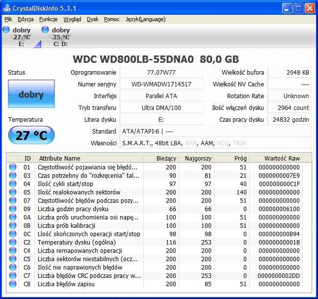Click status orb for attribute C2 temperature
This screenshot has width=318, height=299.
(x=13, y=242)
